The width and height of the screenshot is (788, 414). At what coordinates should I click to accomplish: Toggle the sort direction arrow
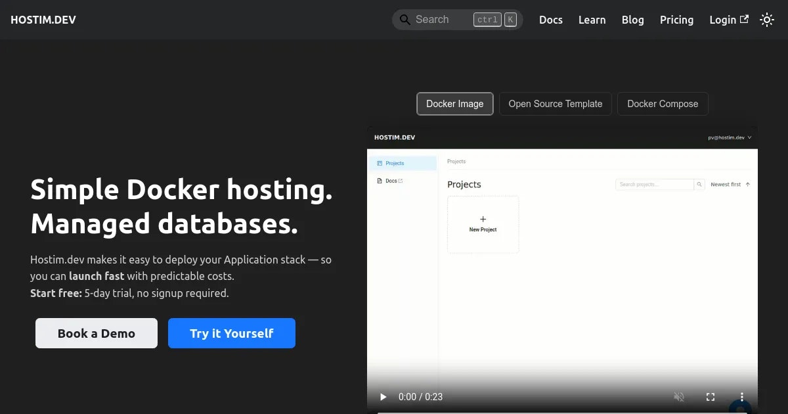[x=749, y=185]
